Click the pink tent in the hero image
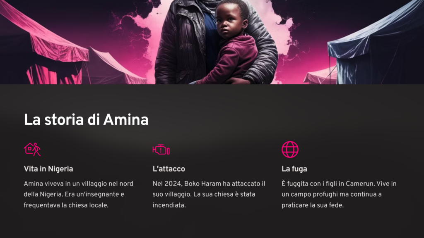This screenshot has height=238, width=424. [45, 46]
